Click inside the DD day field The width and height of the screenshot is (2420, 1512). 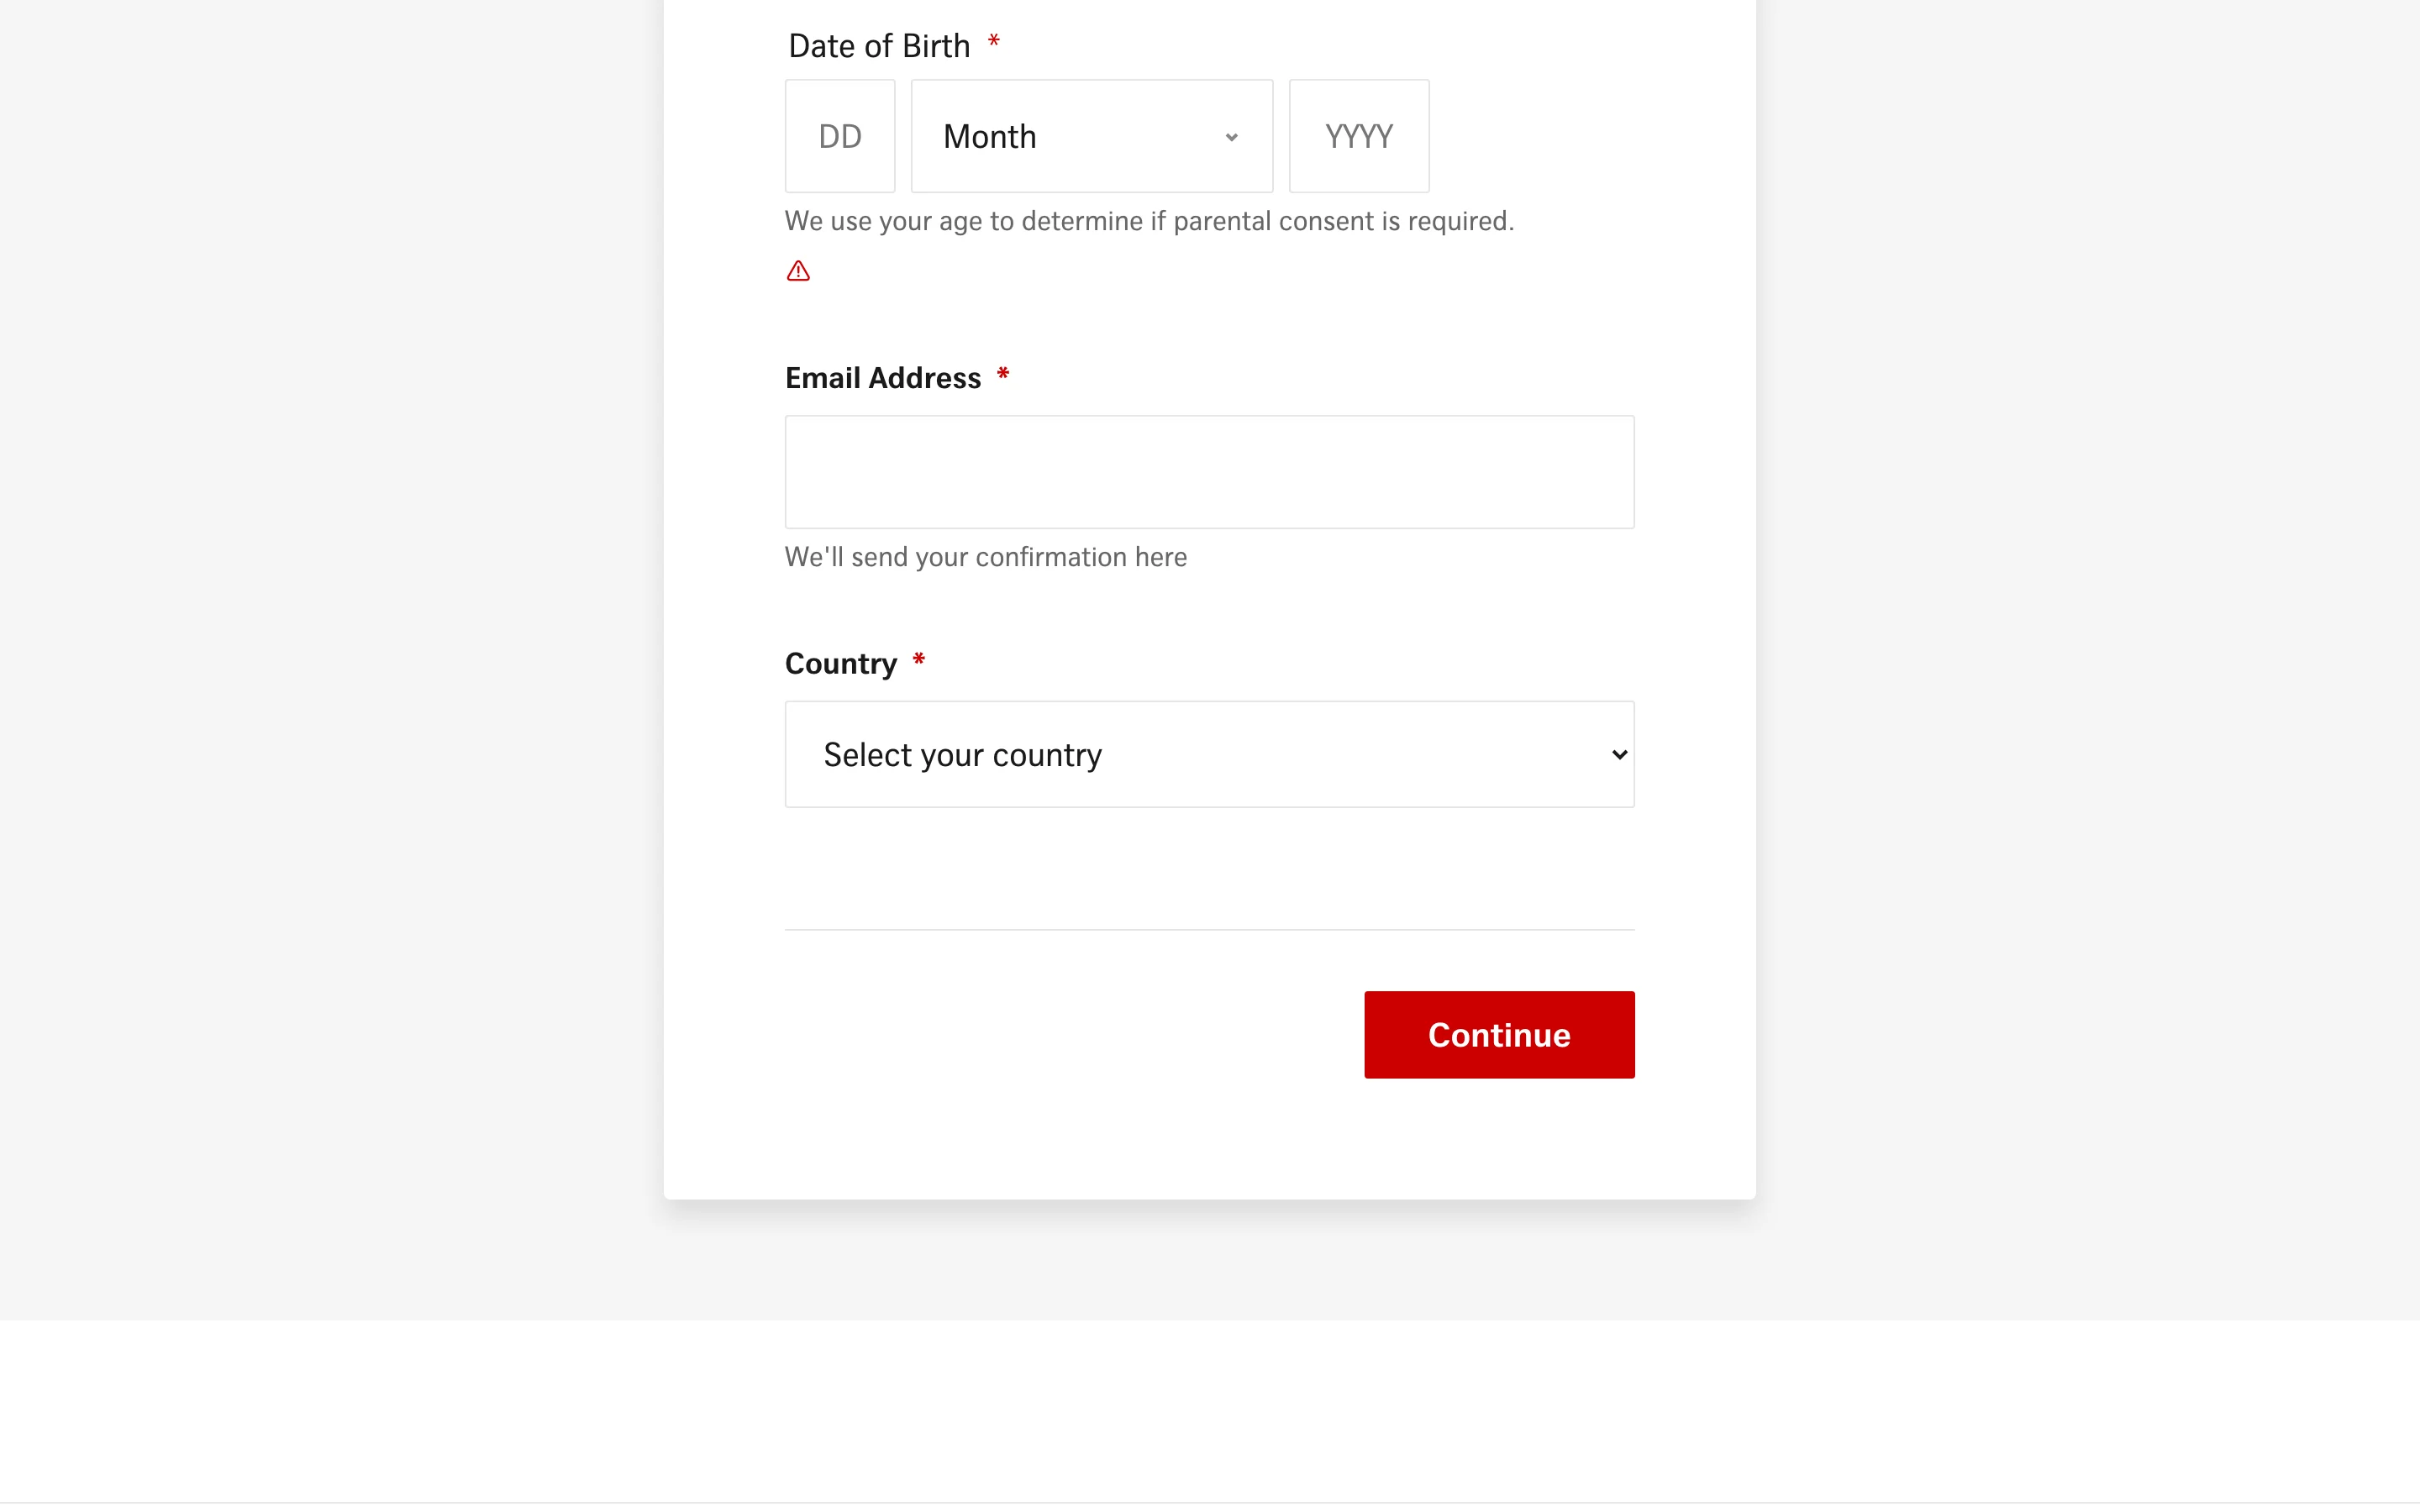coord(839,136)
